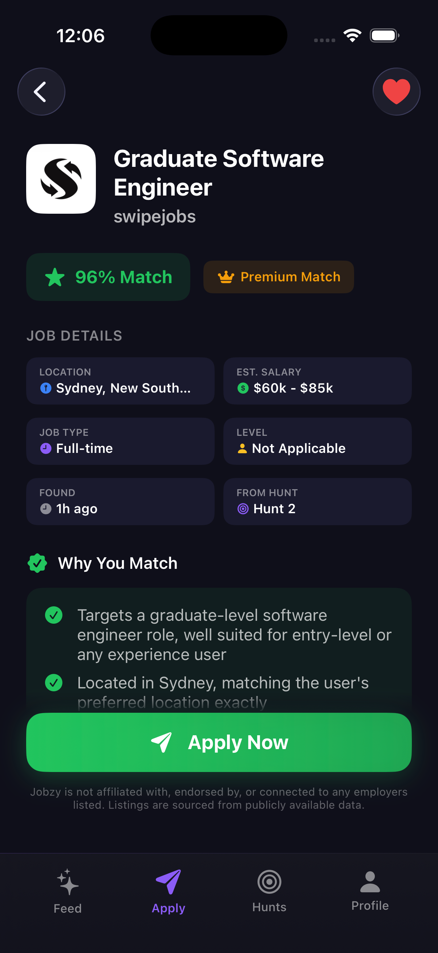Screen dimensions: 438x953
Task: Tap the green checkmark beside Why You Match
Action: pyautogui.click(x=38, y=563)
